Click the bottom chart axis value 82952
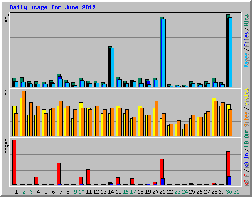 [x=8, y=146]
